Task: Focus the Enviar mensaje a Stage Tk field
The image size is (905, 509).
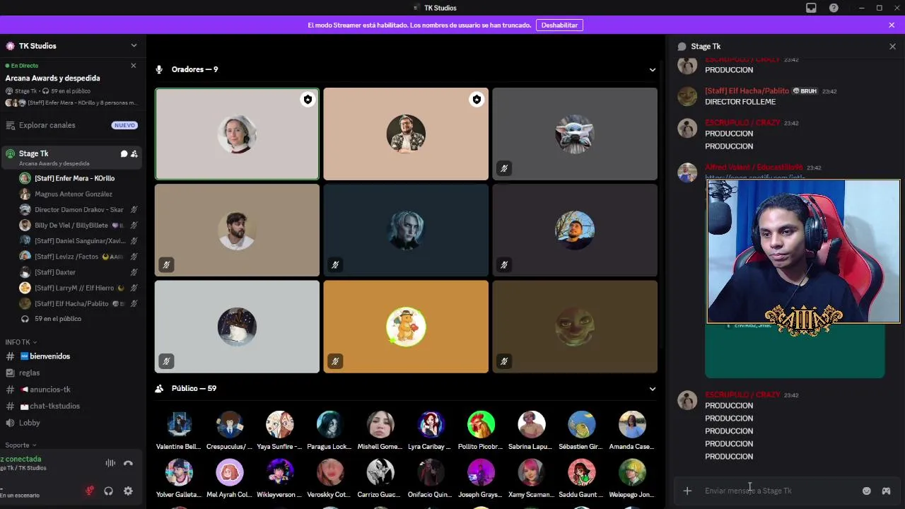Action: [x=778, y=491]
